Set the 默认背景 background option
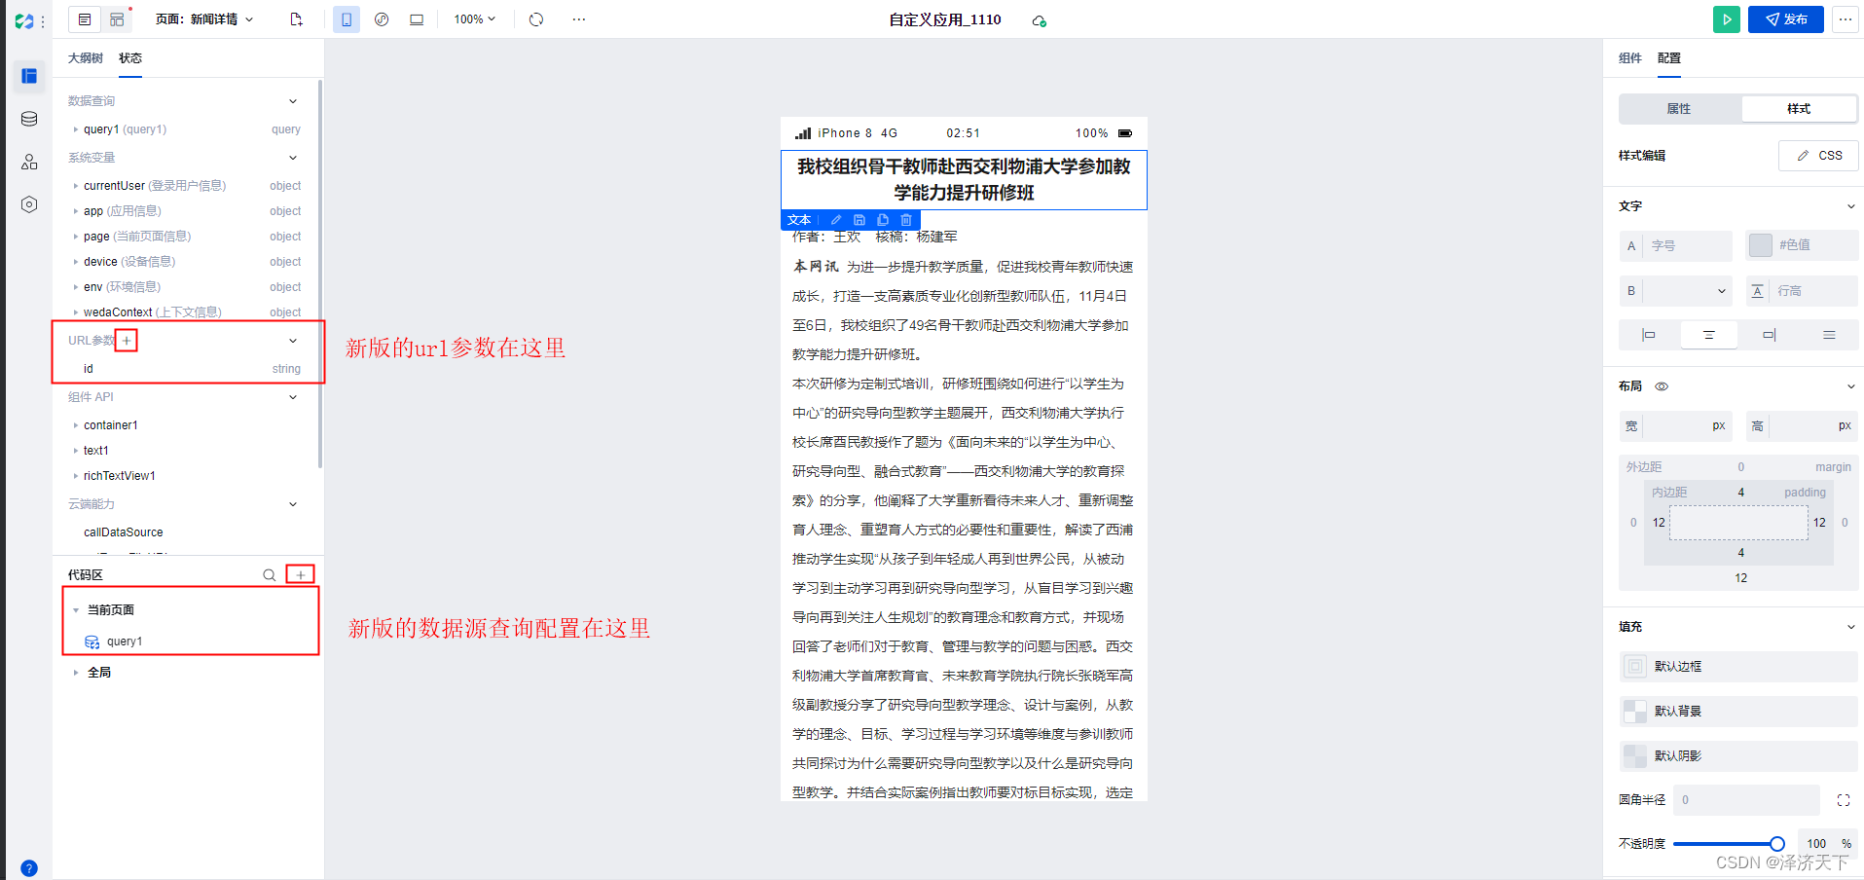Screen dimensions: 1864x880 [x=1738, y=712]
